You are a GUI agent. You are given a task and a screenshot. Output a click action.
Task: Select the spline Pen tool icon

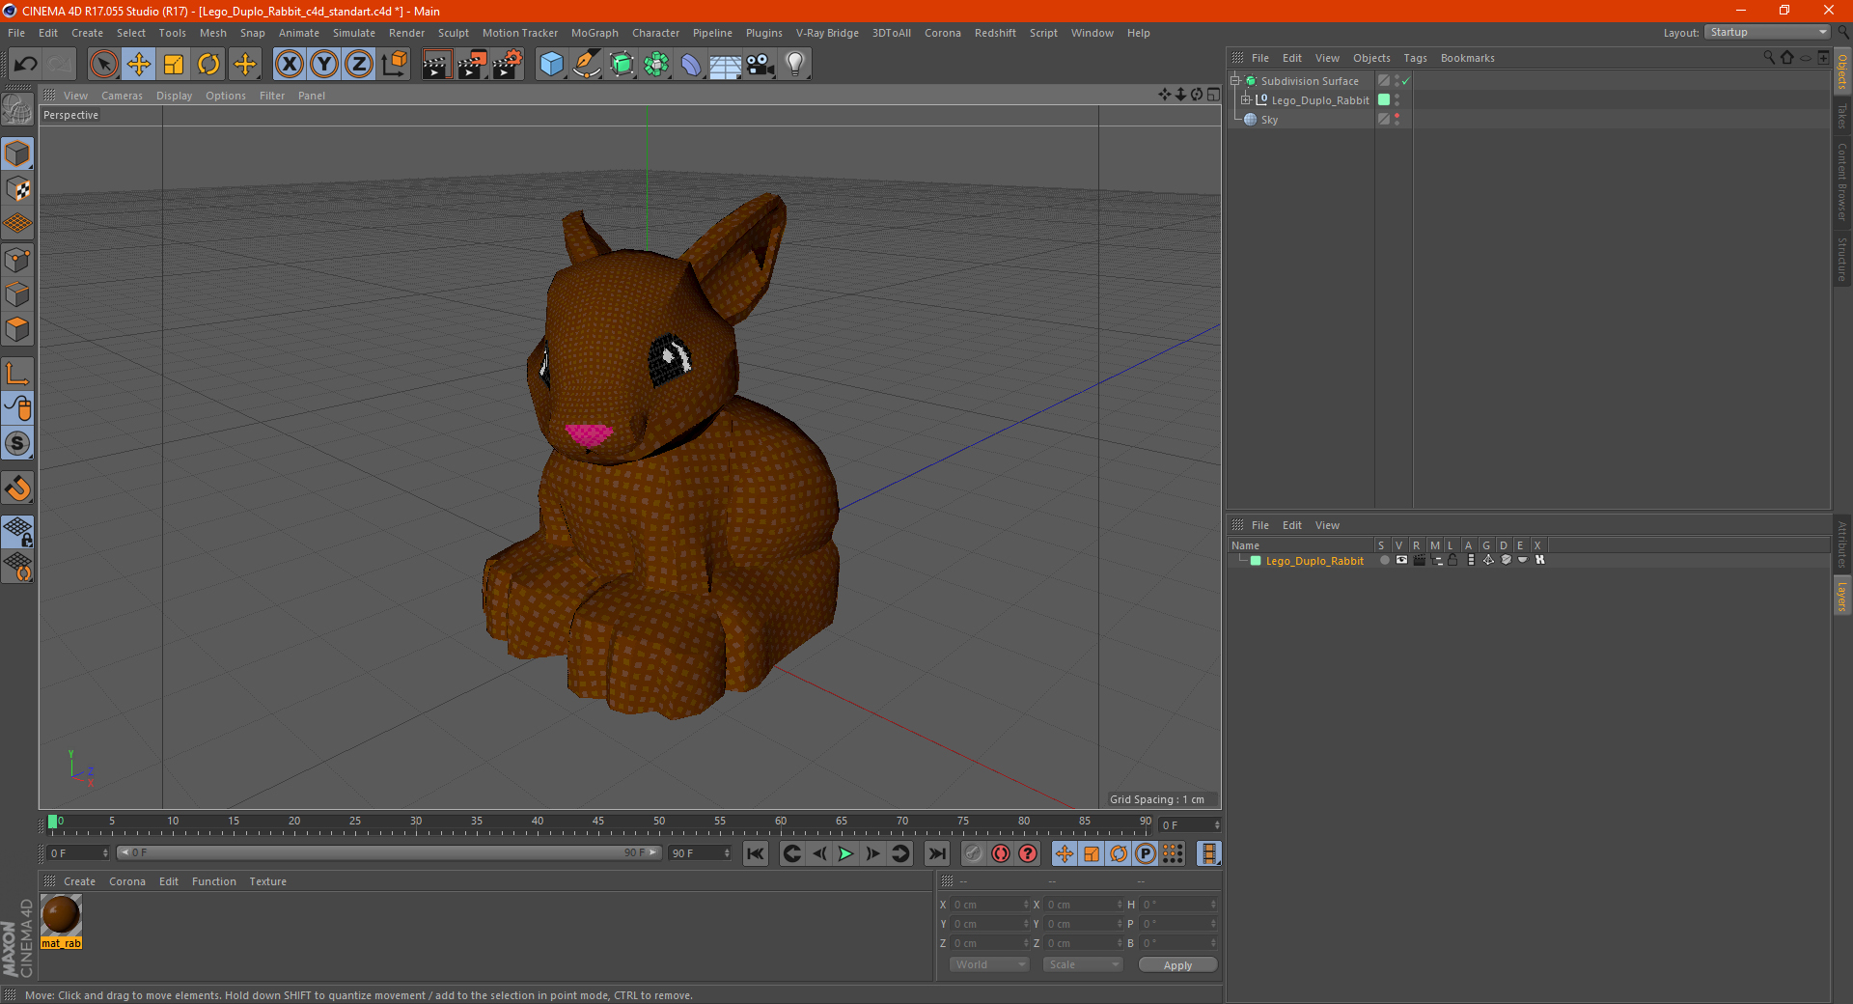click(587, 65)
